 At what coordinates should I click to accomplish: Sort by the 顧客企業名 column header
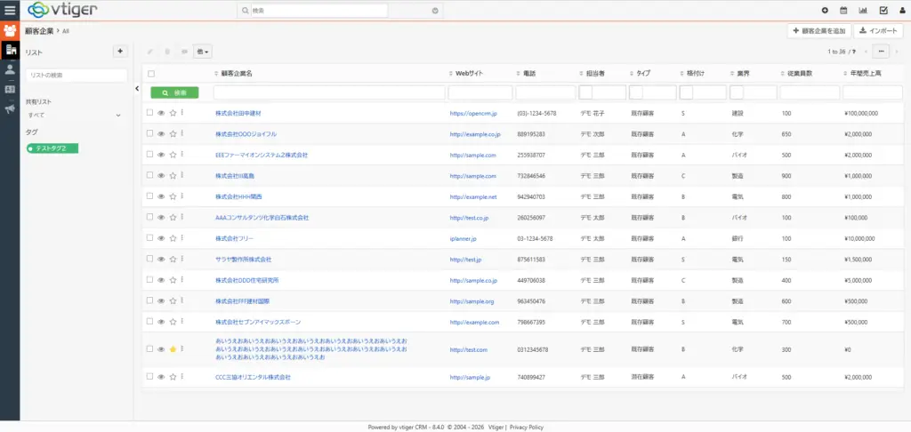tap(236, 73)
